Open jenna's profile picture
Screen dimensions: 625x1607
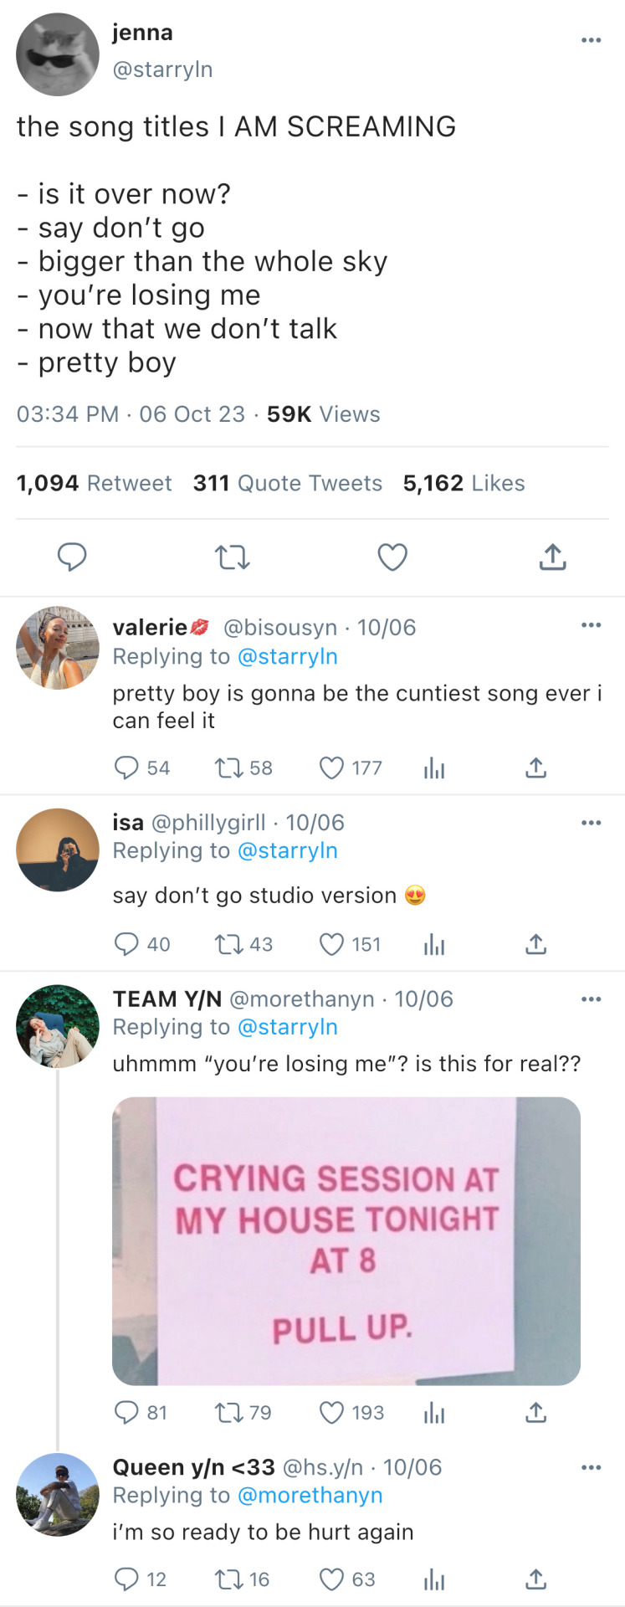[58, 54]
